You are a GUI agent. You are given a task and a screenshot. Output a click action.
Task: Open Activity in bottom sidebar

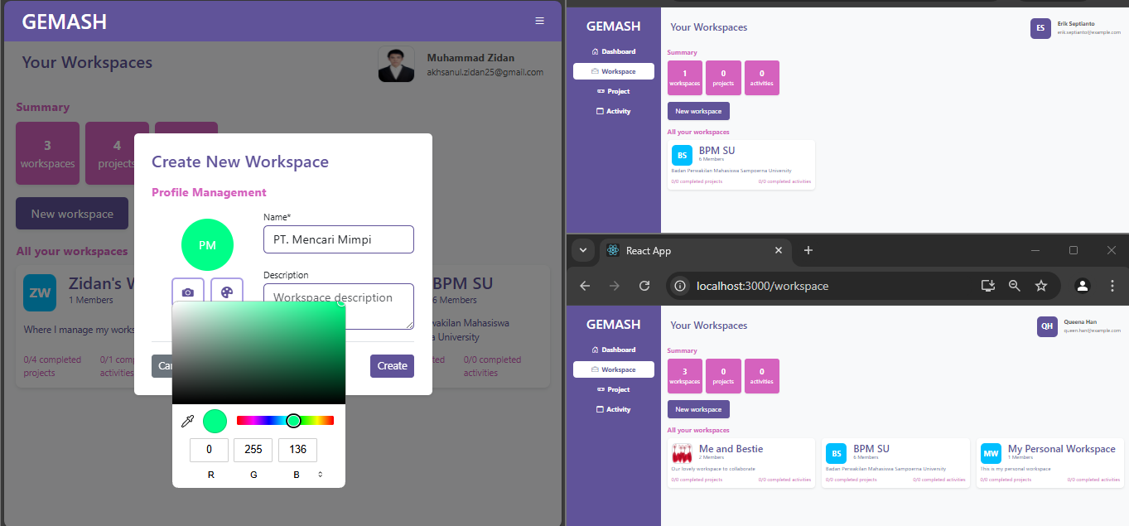(x=613, y=409)
